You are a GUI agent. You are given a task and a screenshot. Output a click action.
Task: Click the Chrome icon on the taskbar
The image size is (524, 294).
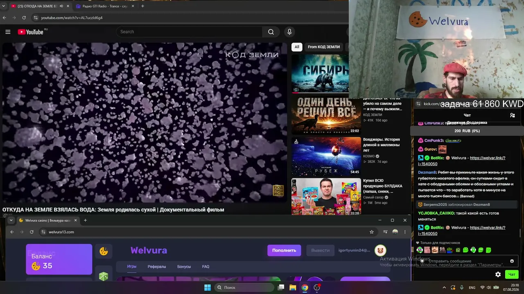click(305, 287)
